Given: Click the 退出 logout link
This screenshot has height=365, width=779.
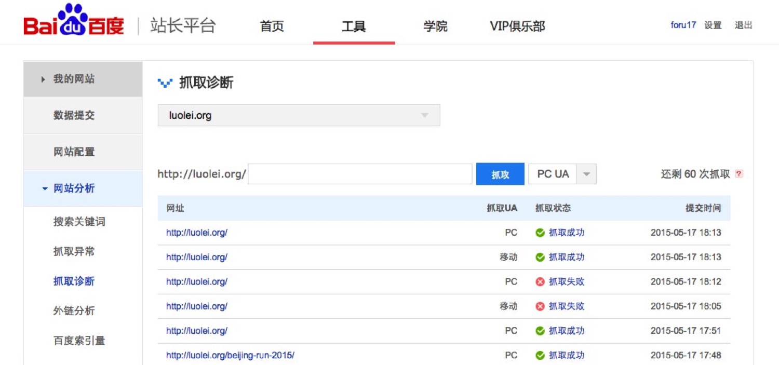Looking at the screenshot, I should point(743,25).
